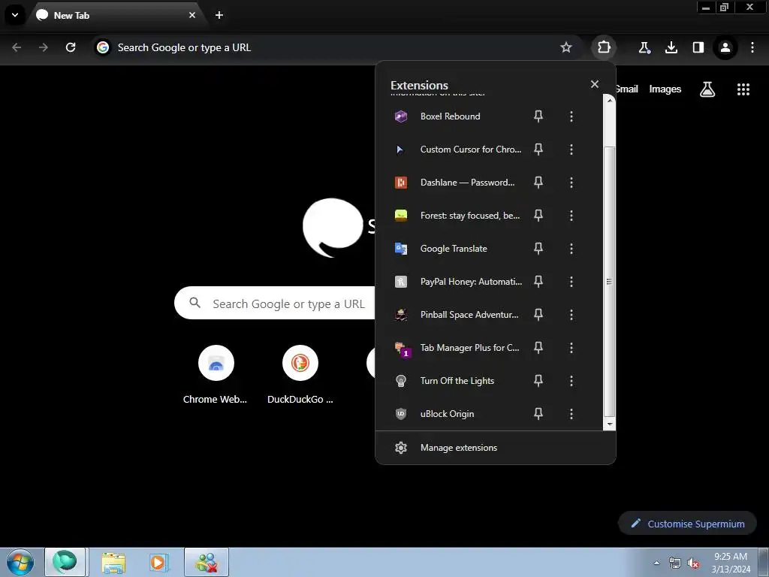Viewport: 769px width, 577px height.
Task: Open the Downloads toolbar icon
Action: click(671, 47)
